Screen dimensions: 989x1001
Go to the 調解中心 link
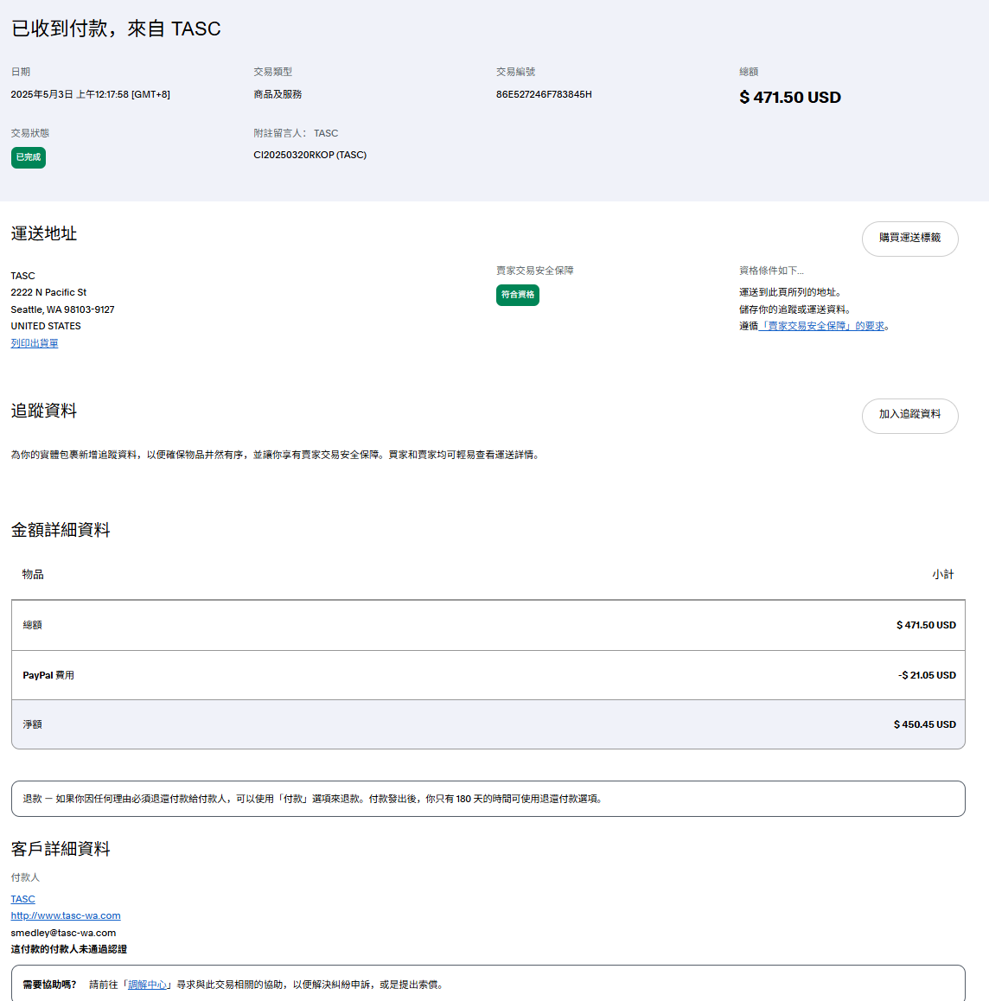(x=148, y=985)
